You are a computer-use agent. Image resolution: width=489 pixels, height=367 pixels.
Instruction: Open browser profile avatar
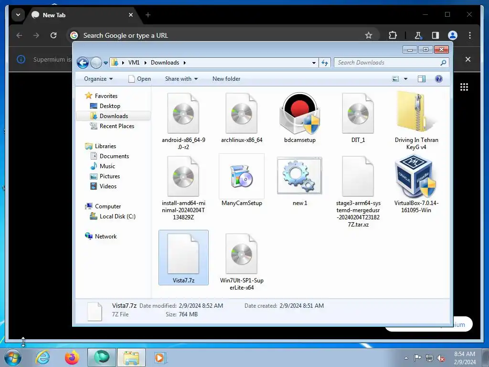[x=453, y=35]
